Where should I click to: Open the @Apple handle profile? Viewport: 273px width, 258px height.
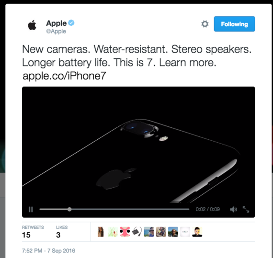point(56,31)
